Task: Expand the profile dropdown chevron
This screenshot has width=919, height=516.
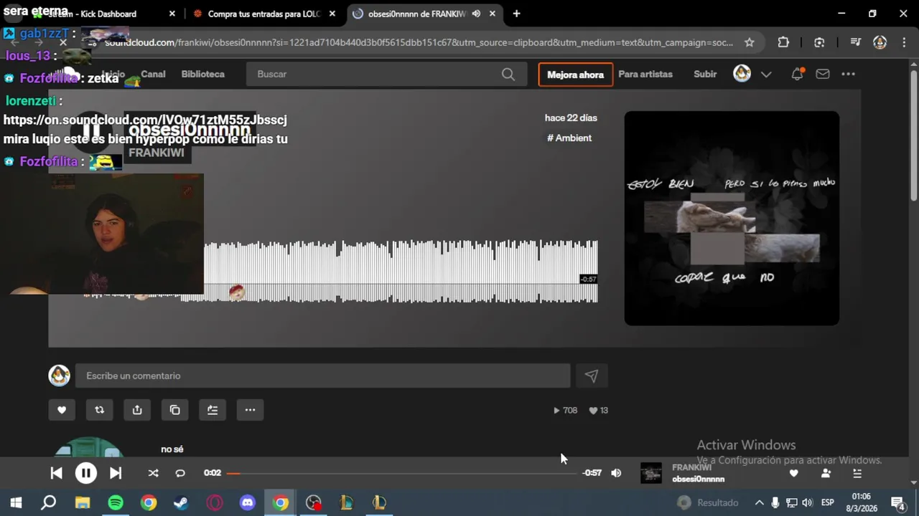Action: click(766, 75)
